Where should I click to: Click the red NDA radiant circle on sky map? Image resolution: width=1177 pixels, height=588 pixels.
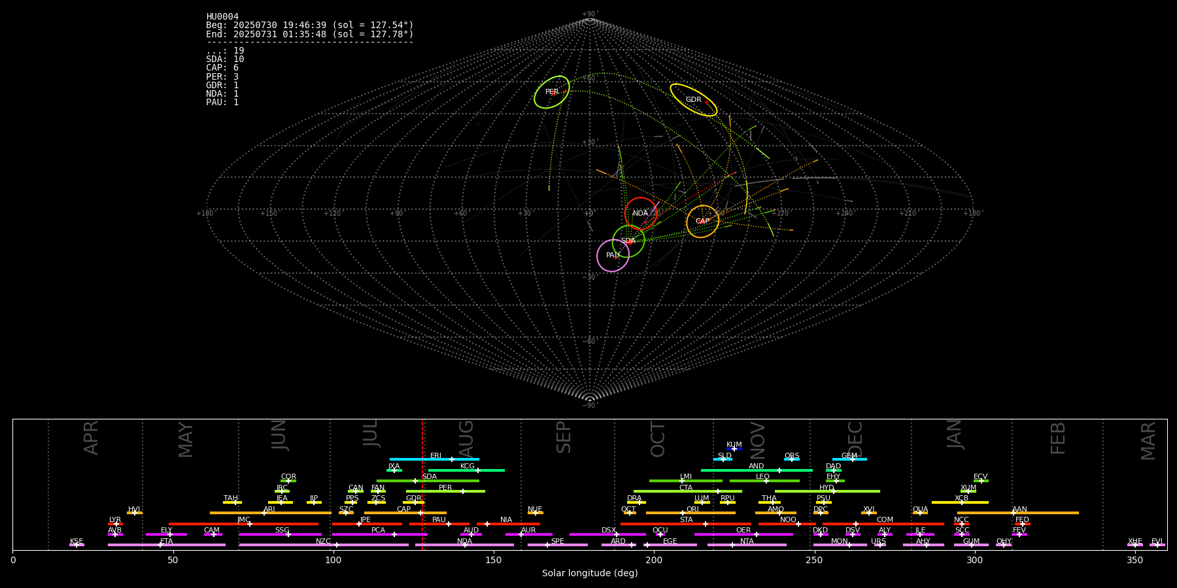641,214
